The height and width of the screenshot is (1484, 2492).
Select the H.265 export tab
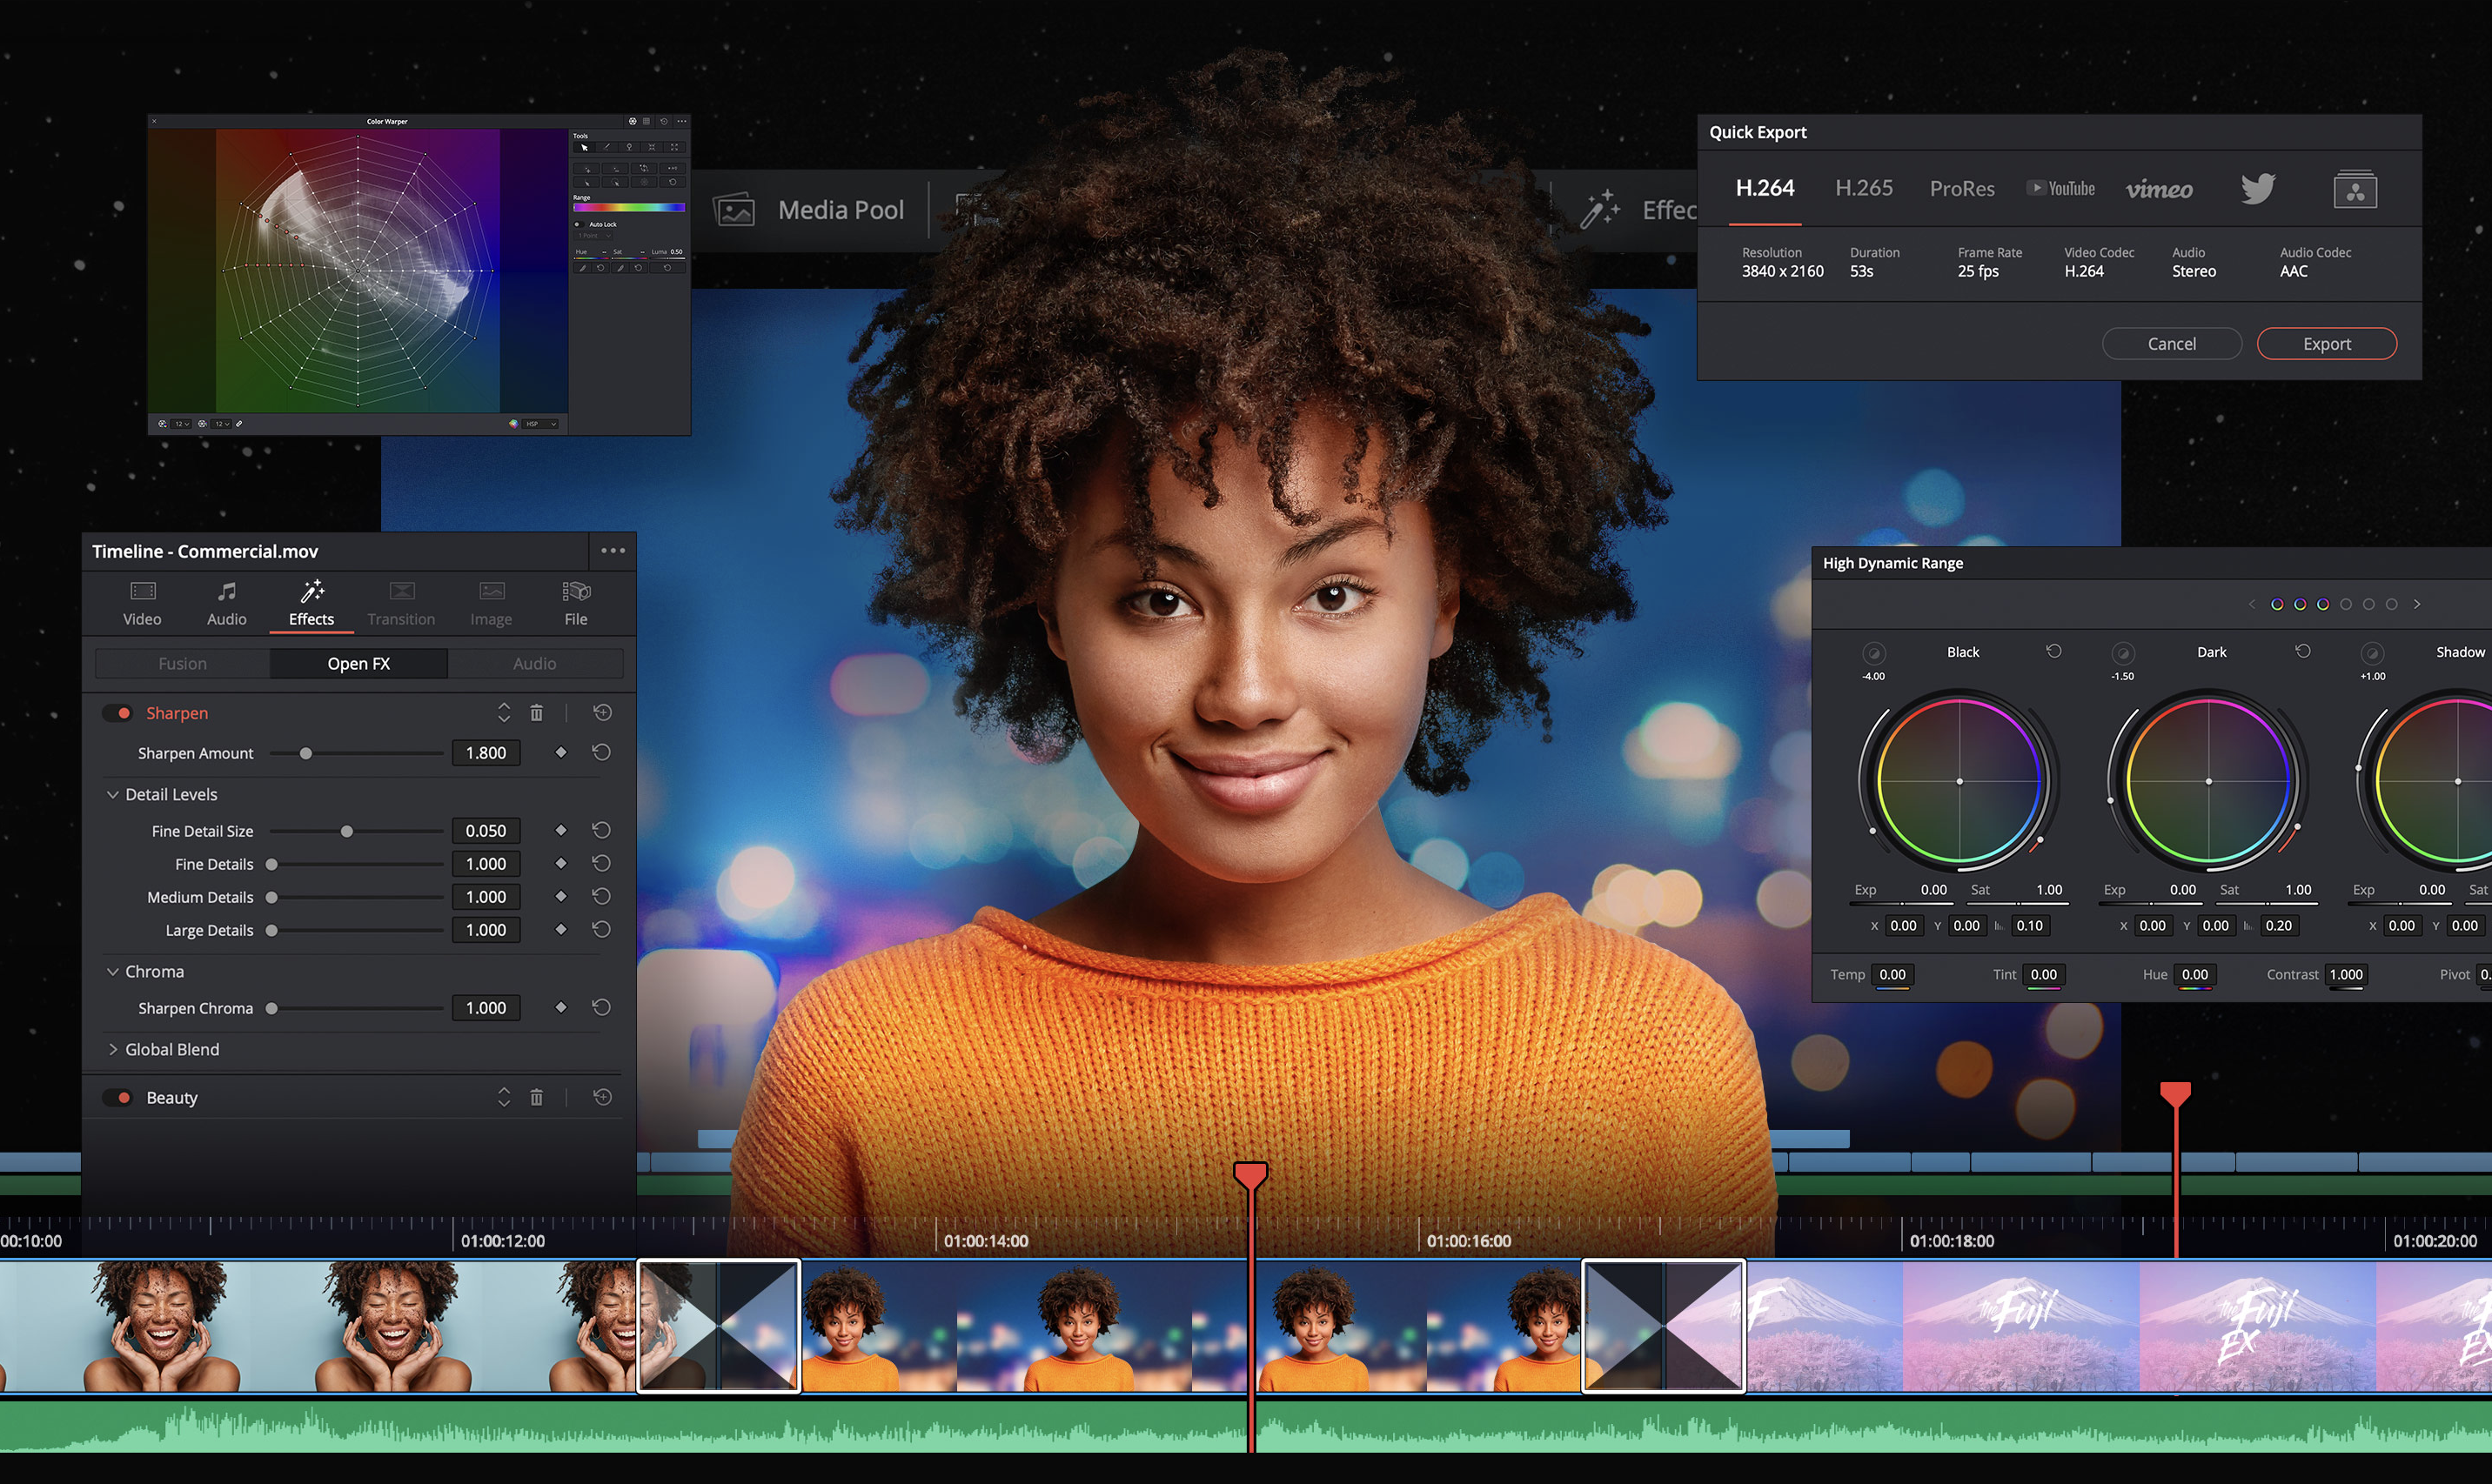[x=1863, y=188]
